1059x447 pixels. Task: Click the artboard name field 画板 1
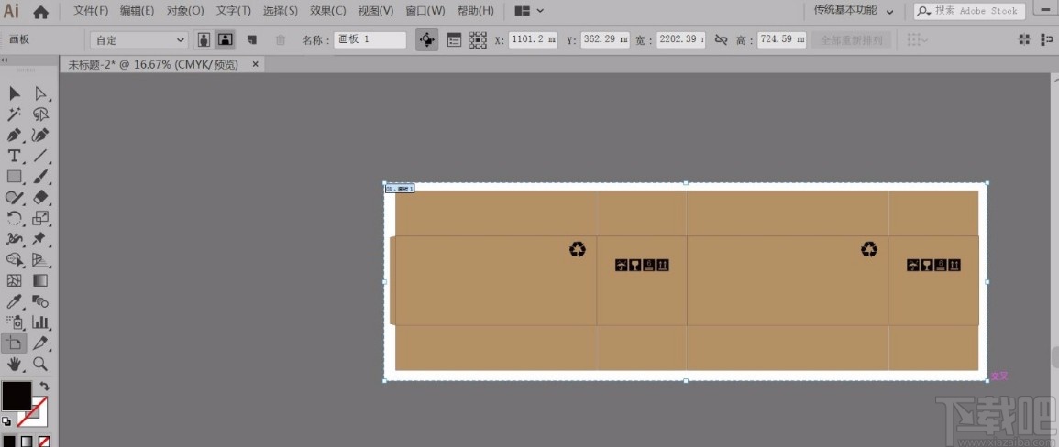(x=370, y=39)
